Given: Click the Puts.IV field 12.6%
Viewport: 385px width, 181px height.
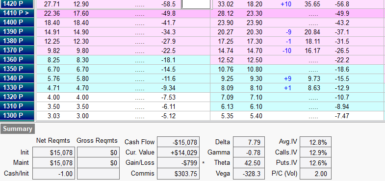Looking at the screenshot, I should pyautogui.click(x=316, y=163).
